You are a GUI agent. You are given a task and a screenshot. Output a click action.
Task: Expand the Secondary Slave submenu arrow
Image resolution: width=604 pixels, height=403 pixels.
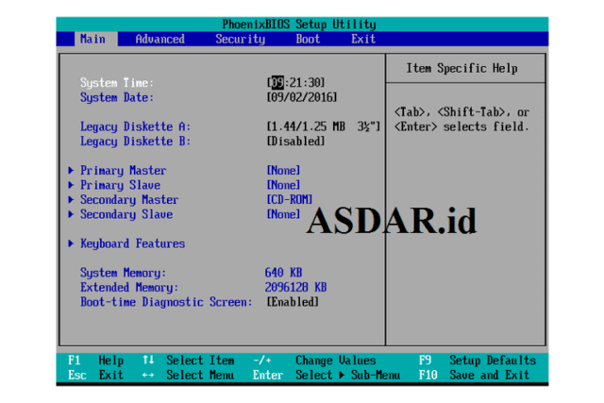[72, 214]
